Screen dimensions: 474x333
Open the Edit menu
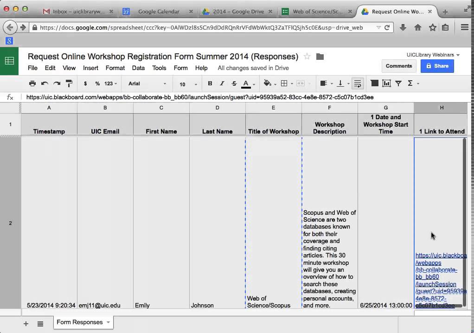tap(50, 68)
